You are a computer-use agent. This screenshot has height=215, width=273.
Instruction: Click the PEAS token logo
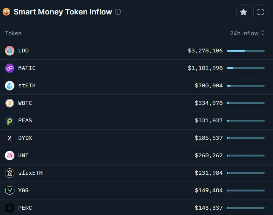click(9, 121)
